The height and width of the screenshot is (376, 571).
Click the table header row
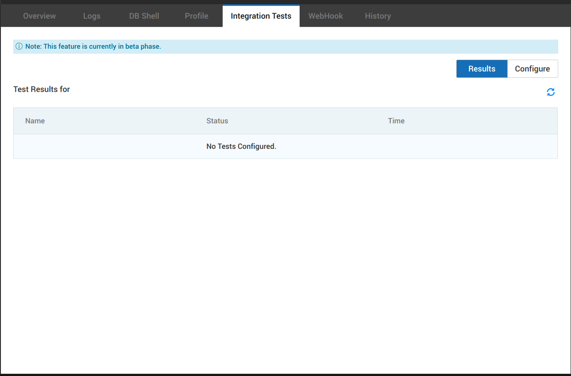(x=285, y=121)
